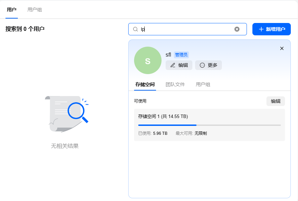
Task: Click the 编辑 button beside the pencil icon
Action: point(179,65)
